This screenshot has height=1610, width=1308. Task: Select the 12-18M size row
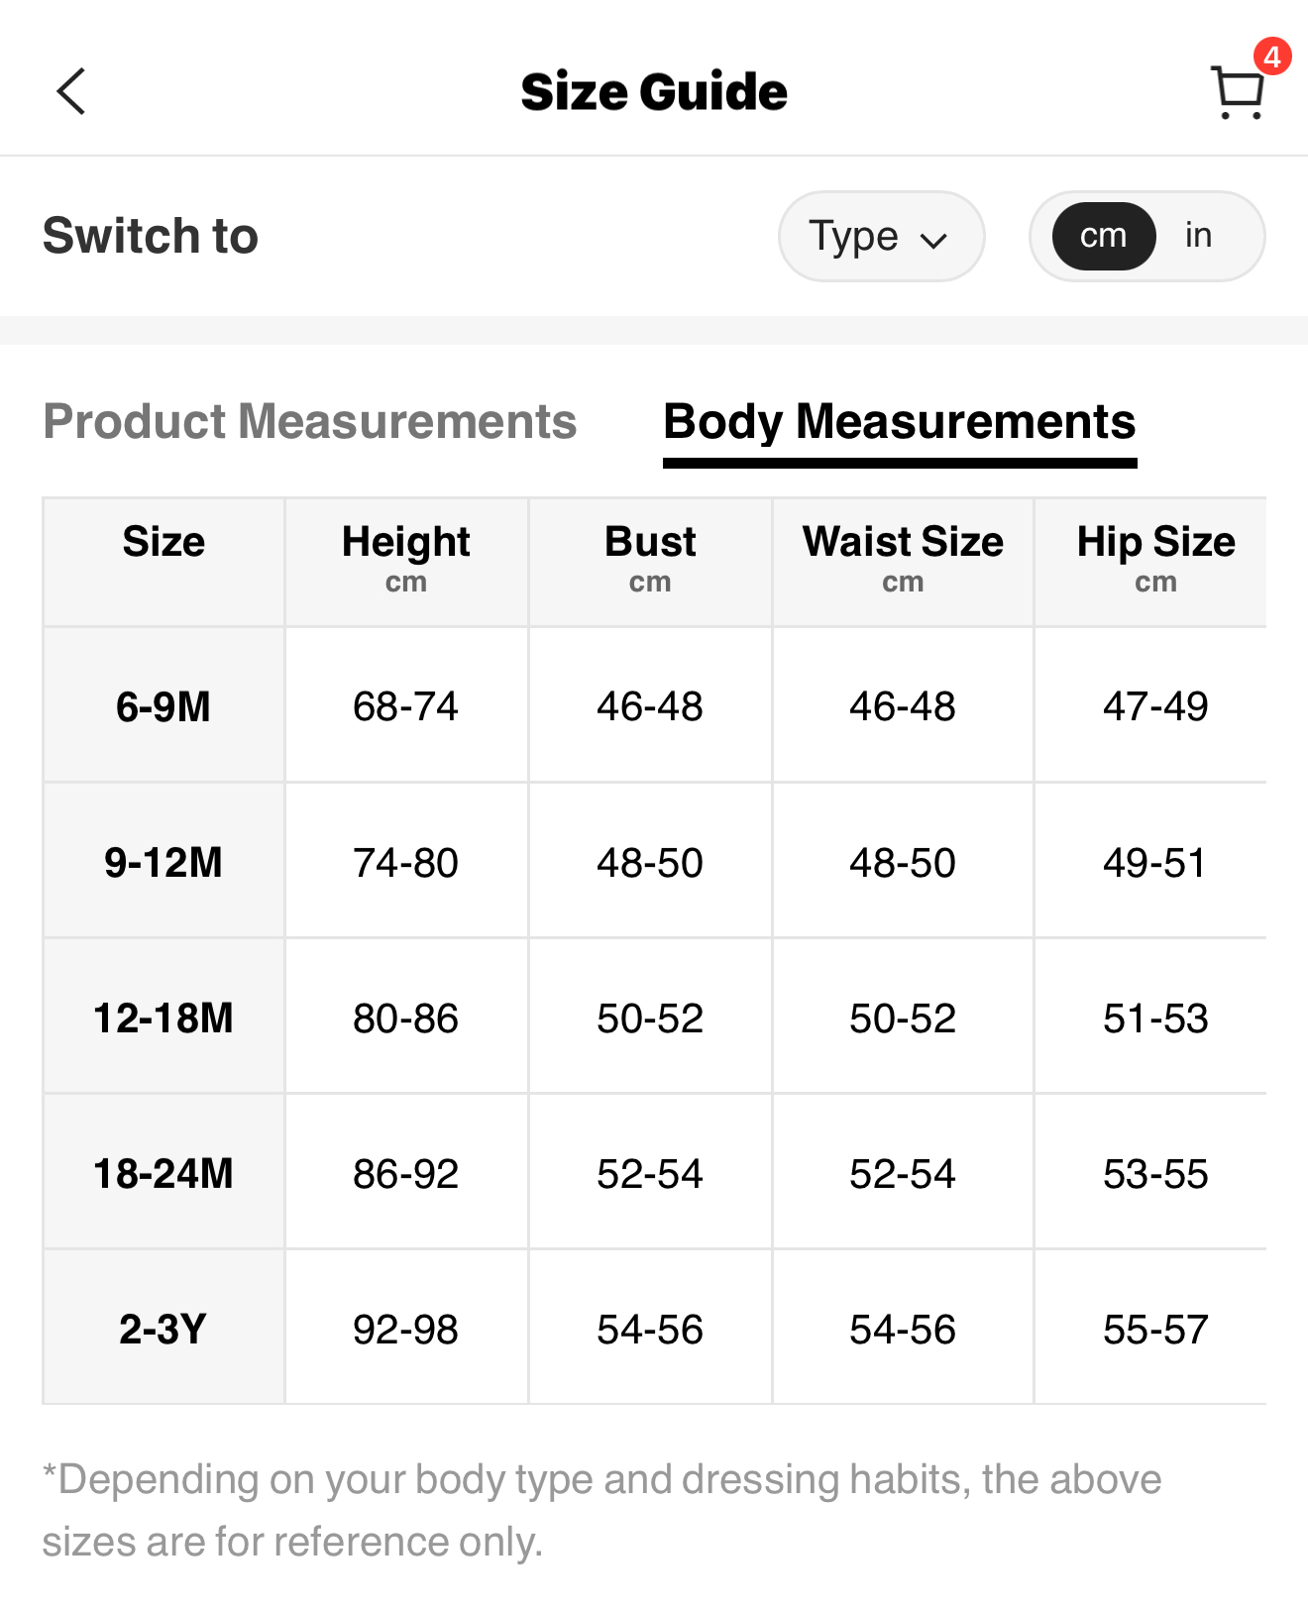click(163, 1018)
